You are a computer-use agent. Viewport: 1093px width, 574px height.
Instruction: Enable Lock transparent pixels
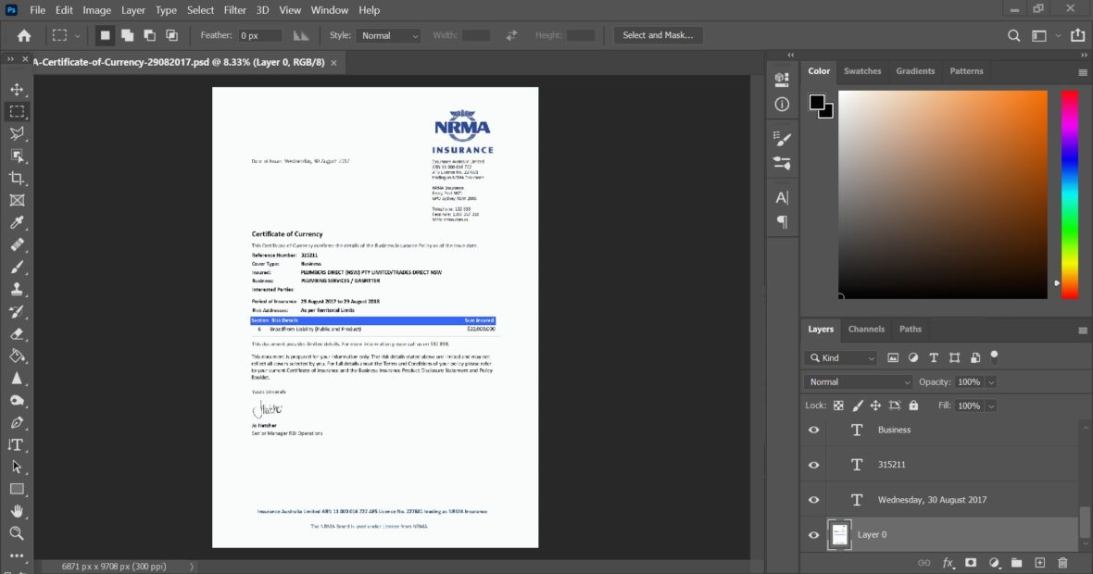[x=837, y=405]
